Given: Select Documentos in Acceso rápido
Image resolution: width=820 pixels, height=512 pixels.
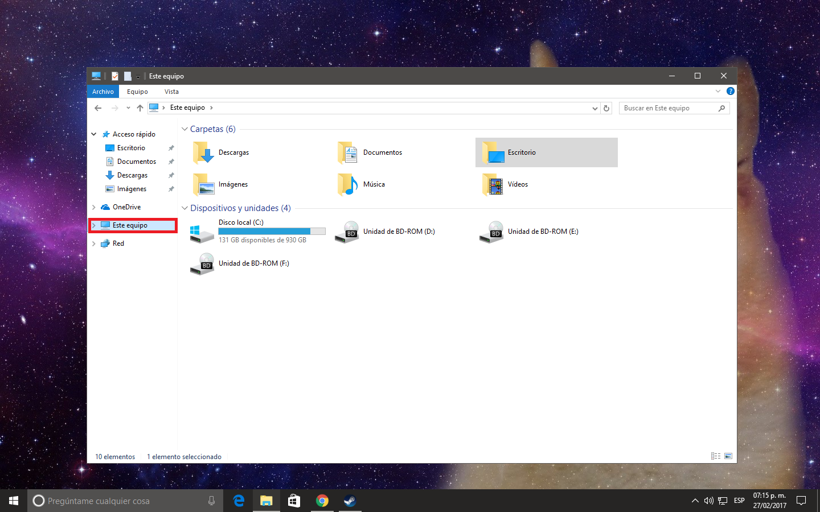Looking at the screenshot, I should pos(137,162).
